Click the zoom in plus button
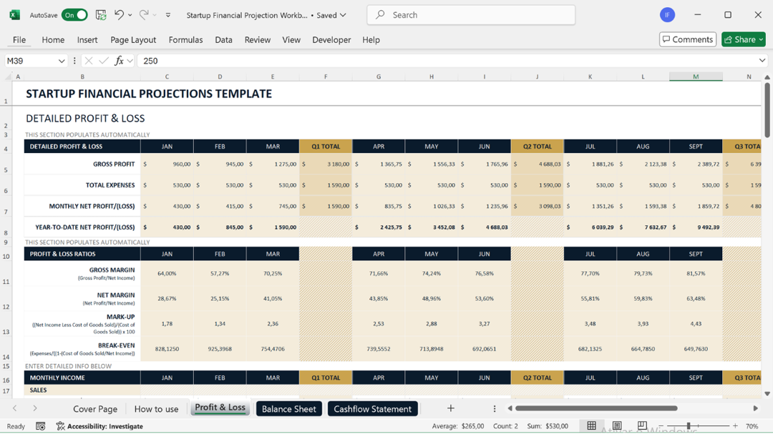 [x=735, y=425]
